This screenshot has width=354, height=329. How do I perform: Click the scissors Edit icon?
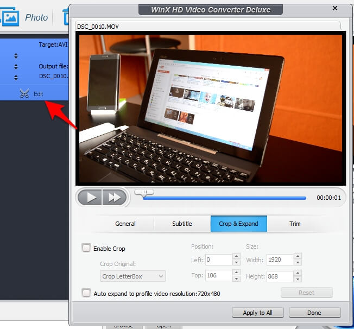(x=24, y=94)
